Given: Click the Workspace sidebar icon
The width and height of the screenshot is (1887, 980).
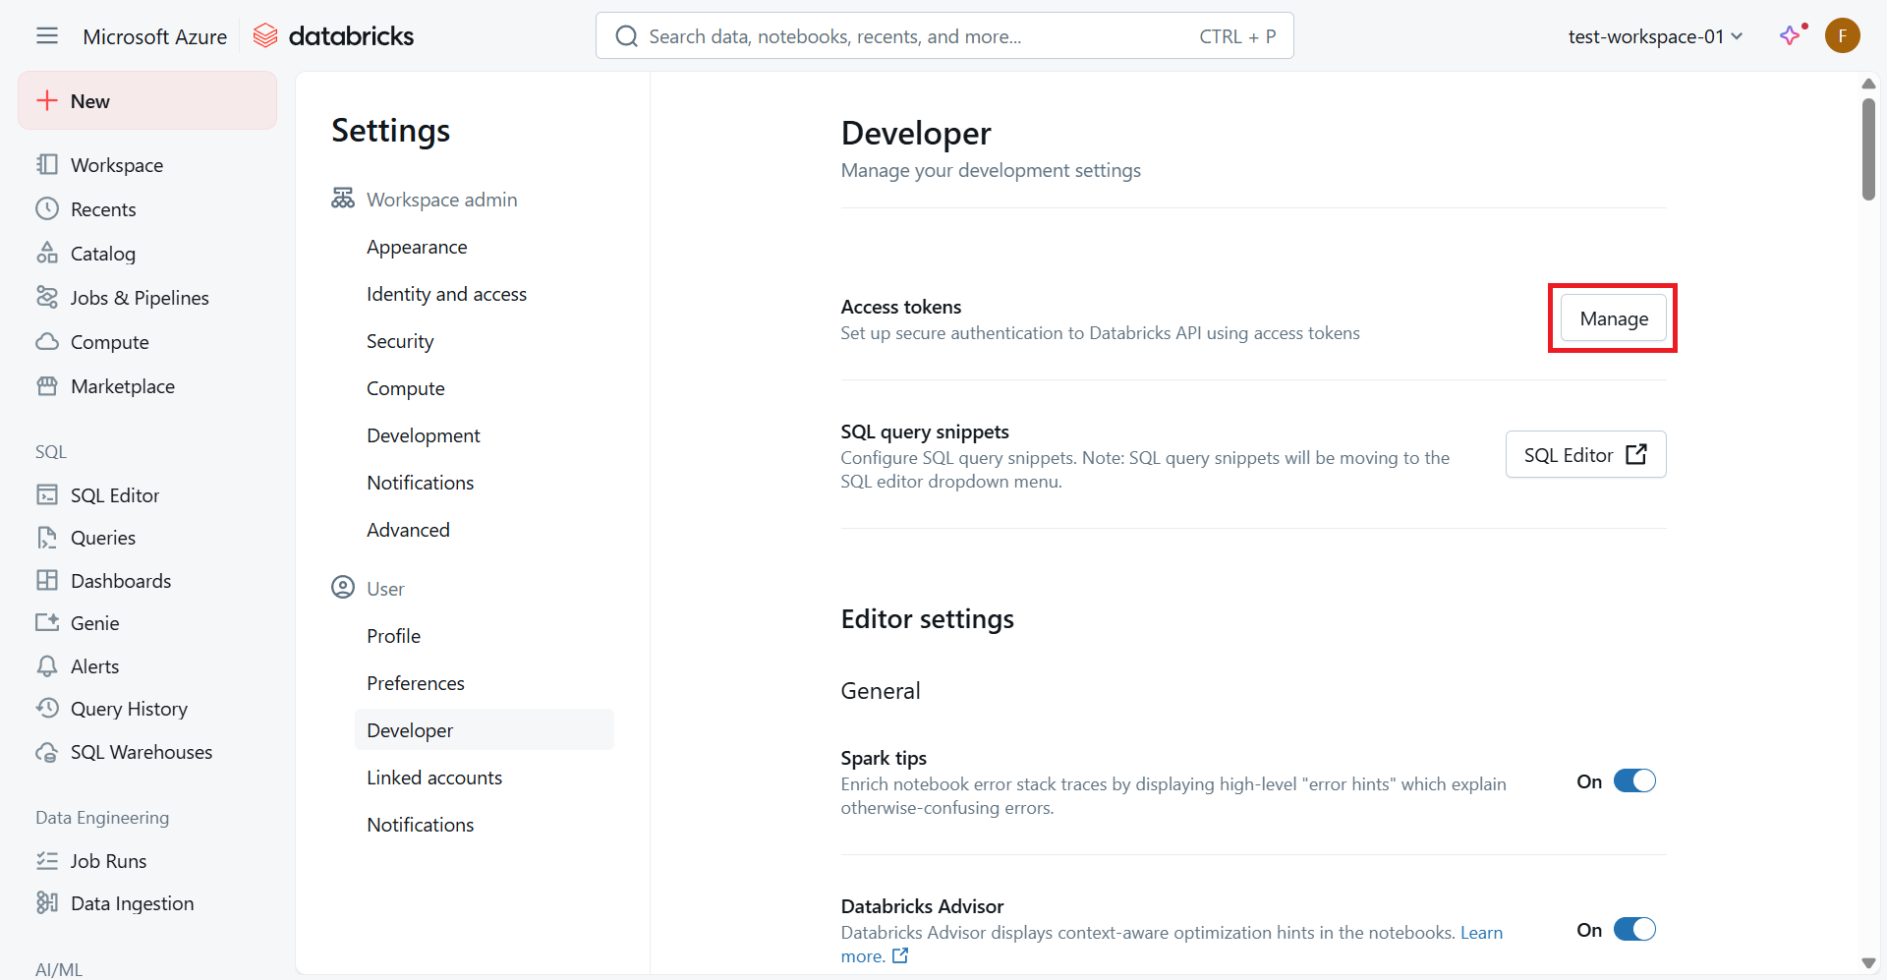Looking at the screenshot, I should (x=47, y=164).
